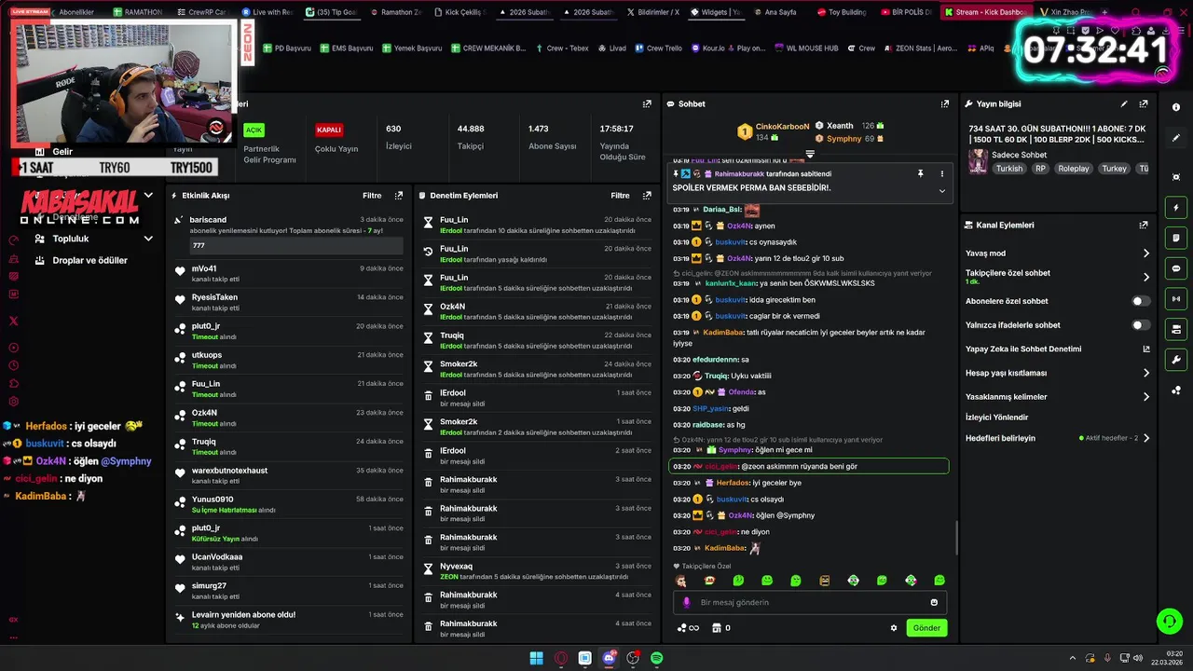Open pinned message three-dot options
Image resolution: width=1193 pixels, height=671 pixels.
click(941, 173)
